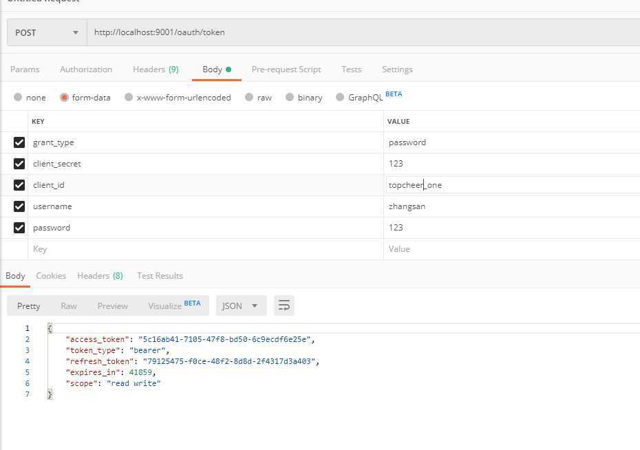
Task: Open the Authorization tab
Action: click(86, 69)
